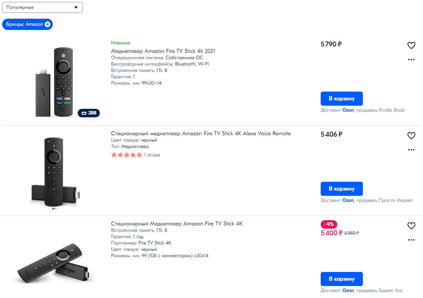Open three-dot menu for Alexa Voice Remote item
The height and width of the screenshot is (298, 423).
pos(411,150)
